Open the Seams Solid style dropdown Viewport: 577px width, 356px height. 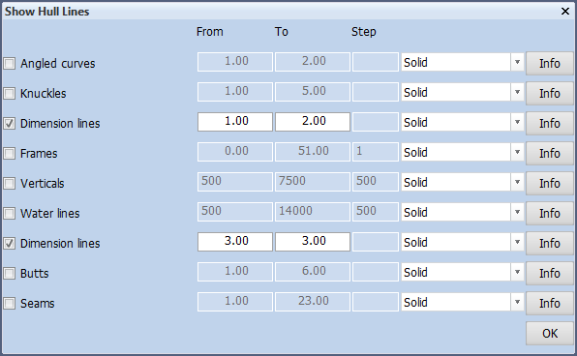(462, 302)
